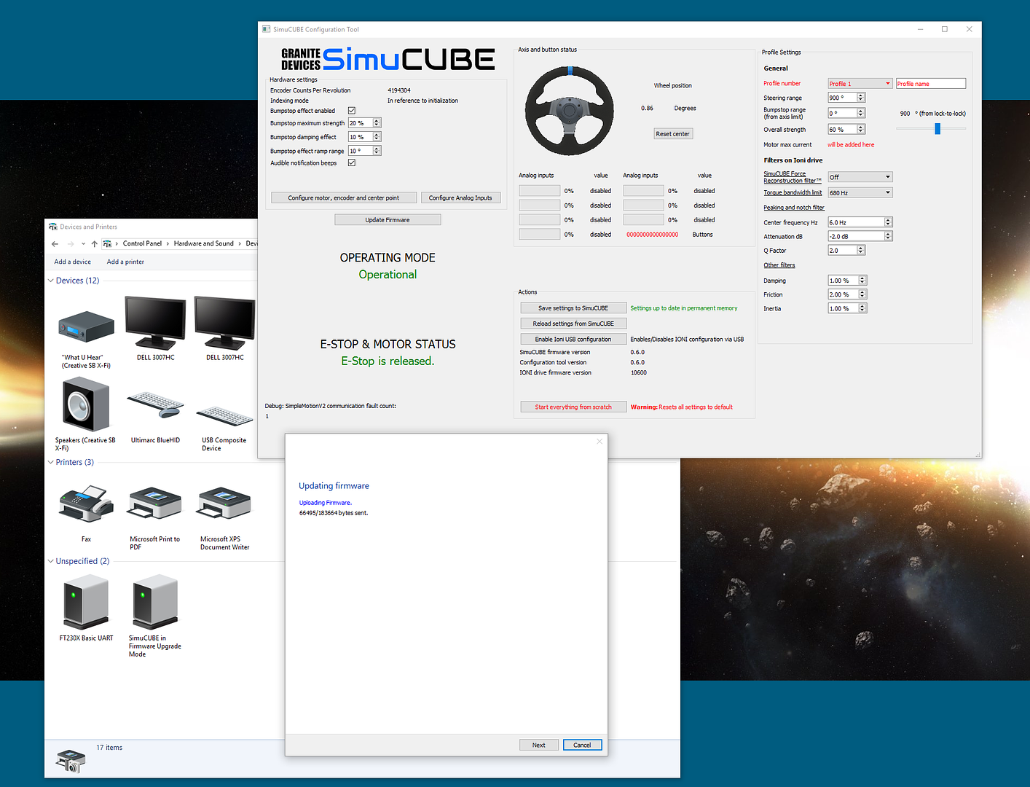1030x787 pixels.
Task: Select the Microsoft XPS Document Writer icon
Action: tap(224, 503)
